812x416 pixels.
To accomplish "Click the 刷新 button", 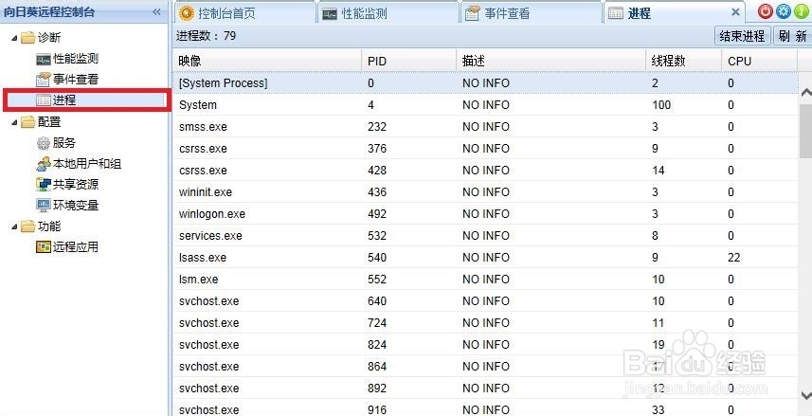I will pyautogui.click(x=792, y=36).
